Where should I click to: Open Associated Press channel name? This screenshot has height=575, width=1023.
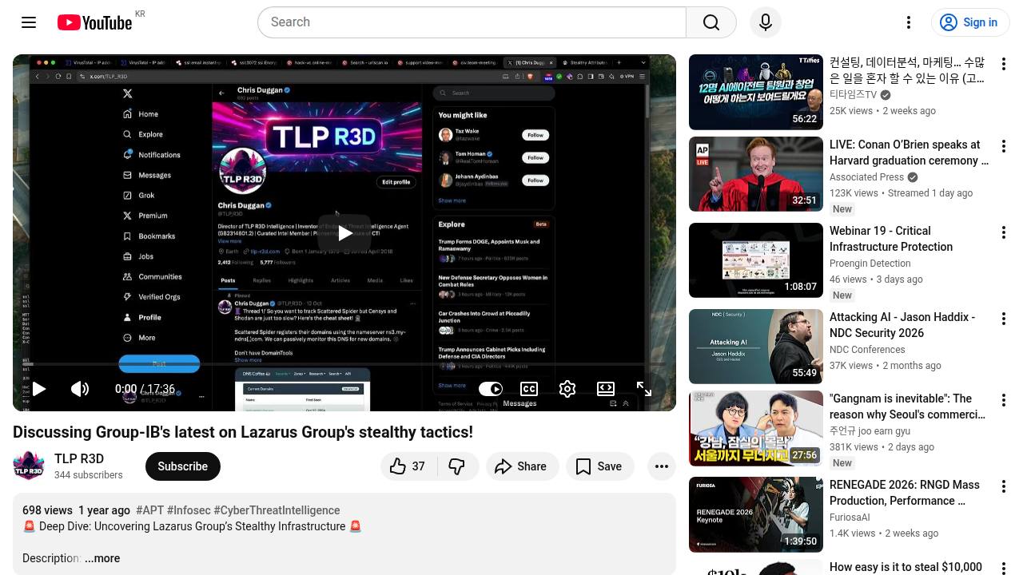pos(866,177)
